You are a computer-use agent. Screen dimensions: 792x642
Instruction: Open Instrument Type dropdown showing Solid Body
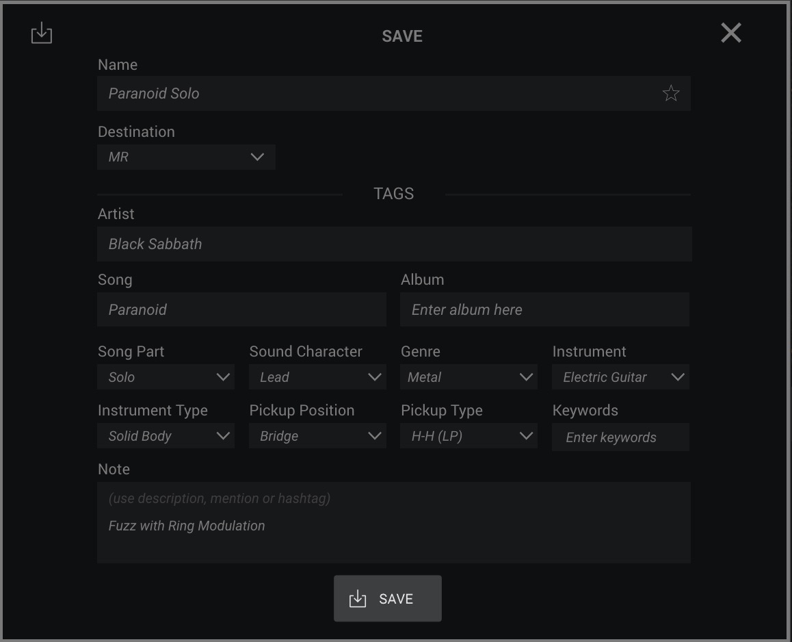click(166, 436)
